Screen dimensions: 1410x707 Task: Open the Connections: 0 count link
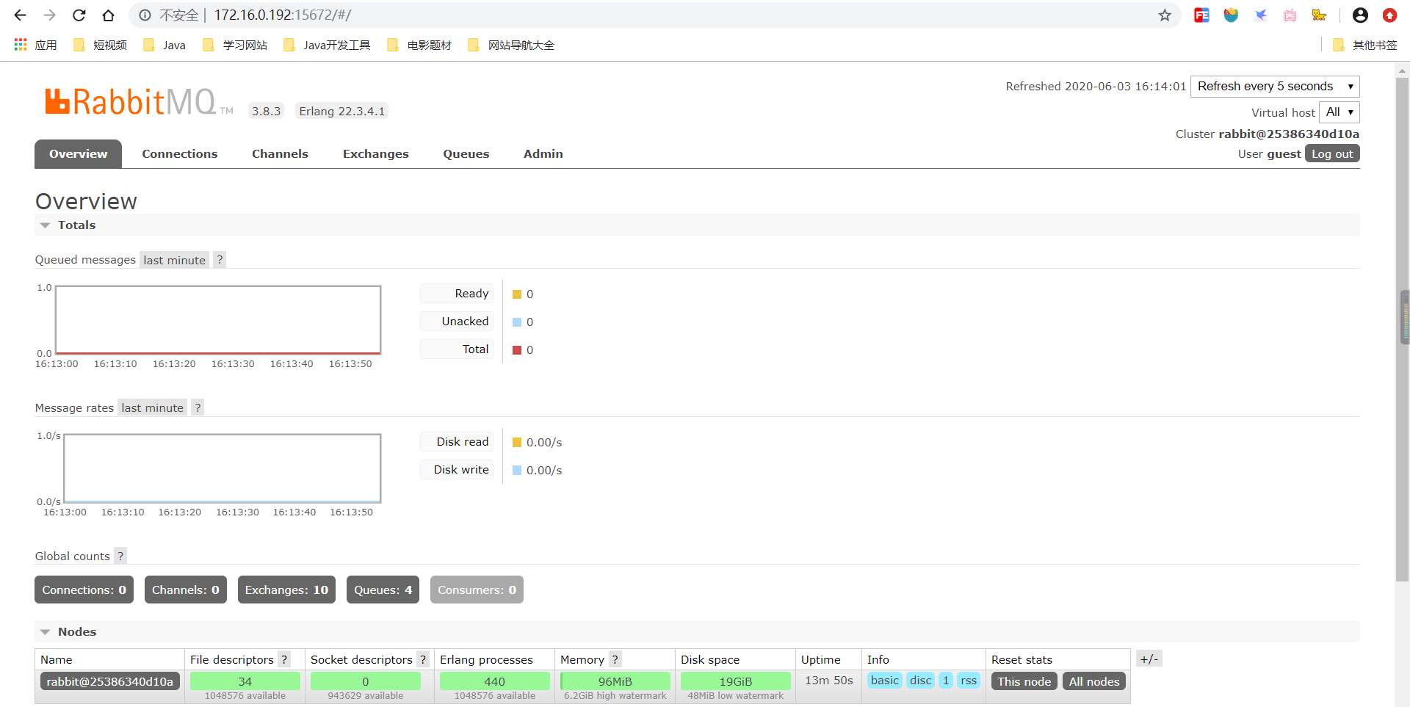coord(84,590)
